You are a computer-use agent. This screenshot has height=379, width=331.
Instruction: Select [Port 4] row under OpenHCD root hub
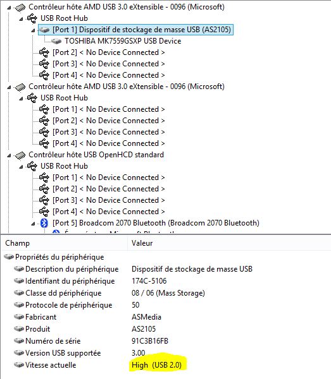pos(108,212)
